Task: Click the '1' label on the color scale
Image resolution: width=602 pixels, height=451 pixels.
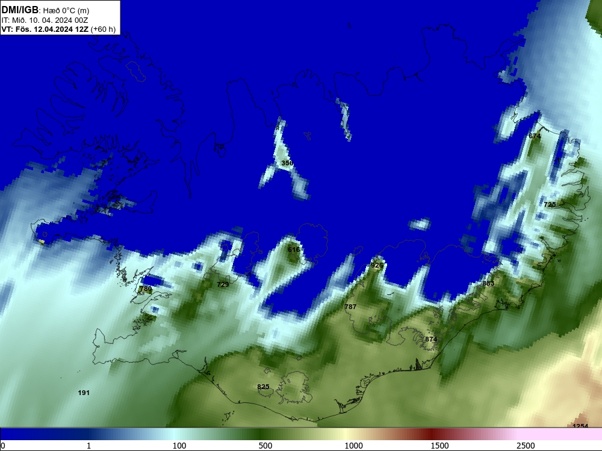Action: point(88,446)
